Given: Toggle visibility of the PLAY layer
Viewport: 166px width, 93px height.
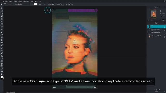Looking at the screenshot, I should pyautogui.click(x=164, y=27).
